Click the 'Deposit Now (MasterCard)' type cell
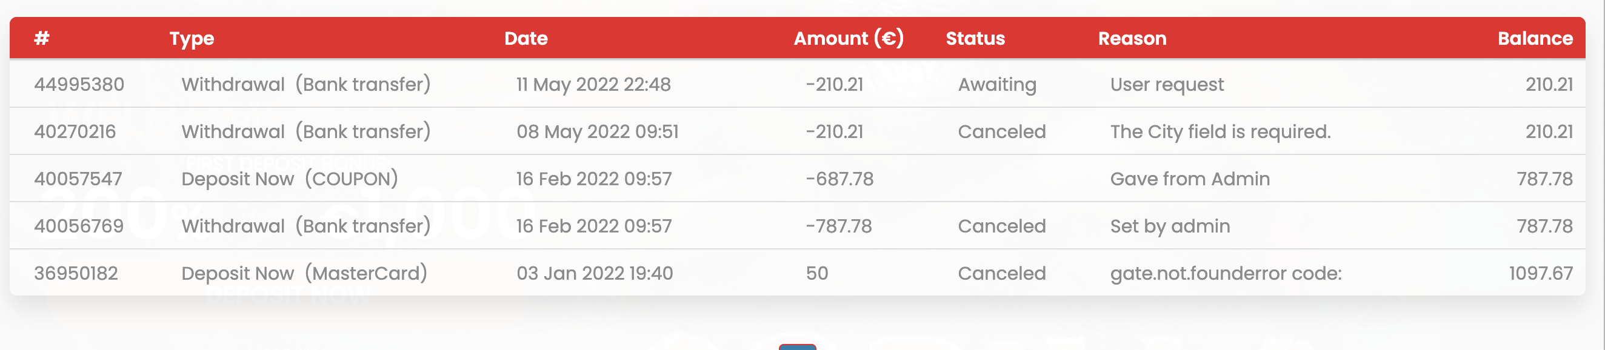The height and width of the screenshot is (350, 1605). (304, 273)
